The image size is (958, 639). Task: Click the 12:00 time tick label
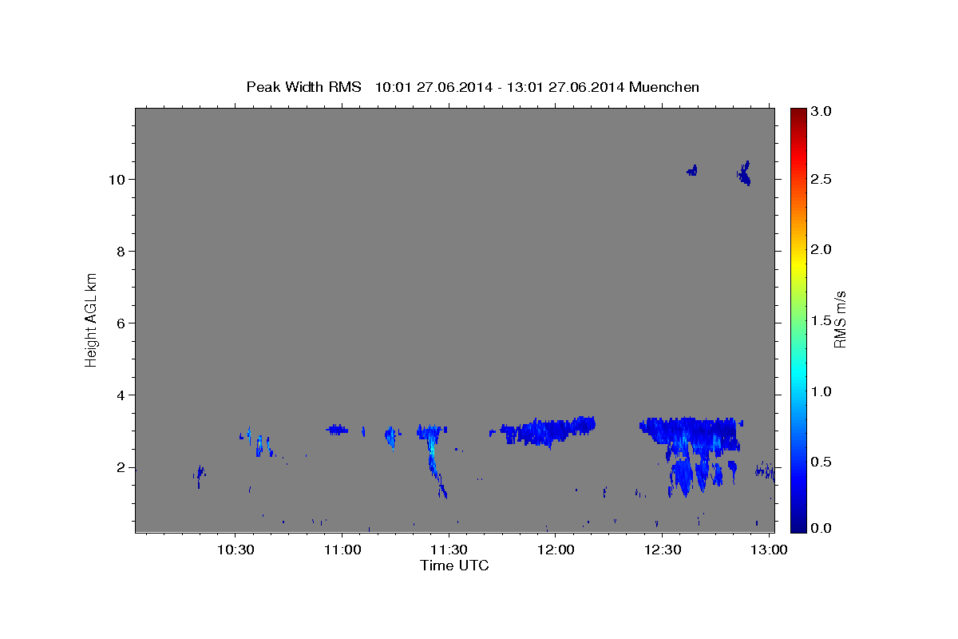[556, 550]
